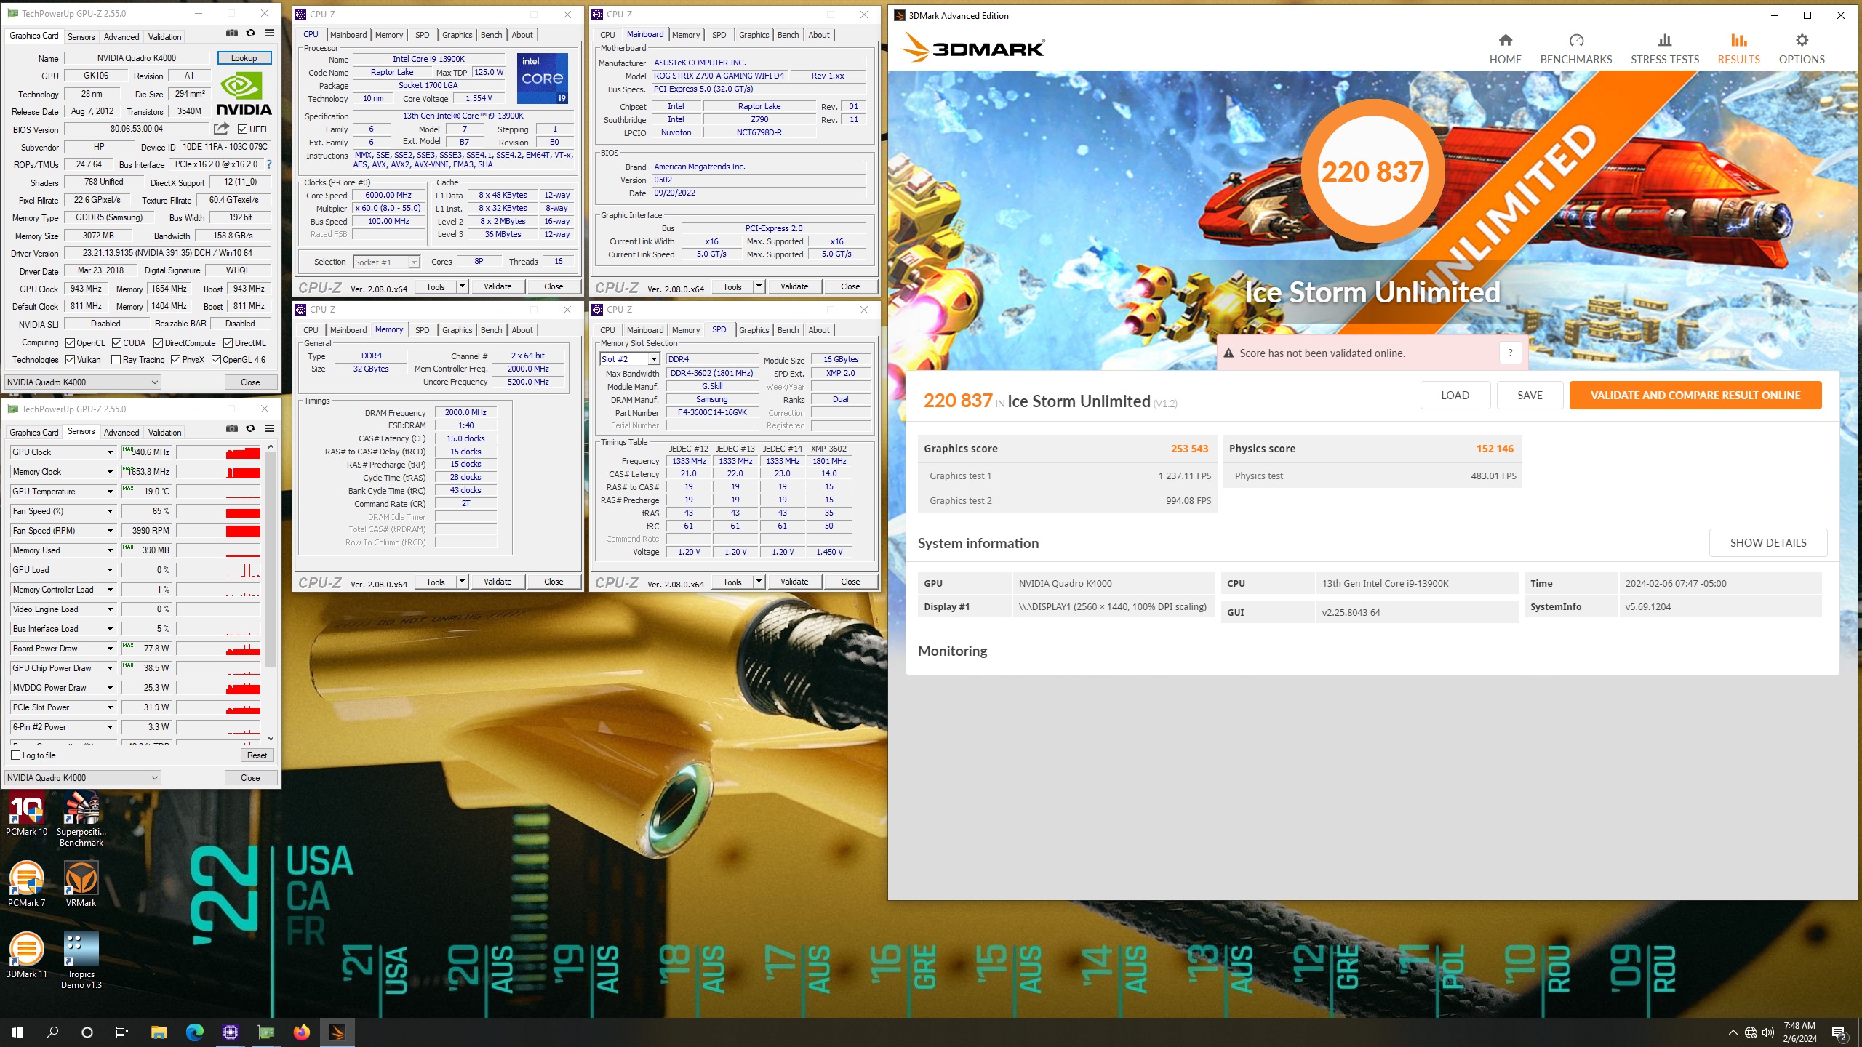The height and width of the screenshot is (1047, 1862).
Task: Open GPU selector dropdown in GPU-Z Graphics Card window
Action: coord(82,382)
